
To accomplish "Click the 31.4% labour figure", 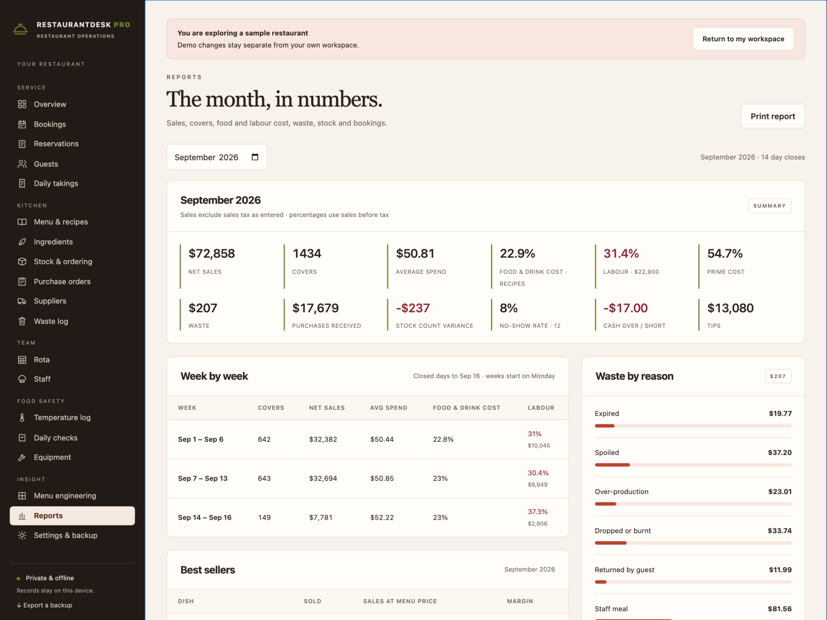I will pyautogui.click(x=621, y=254).
